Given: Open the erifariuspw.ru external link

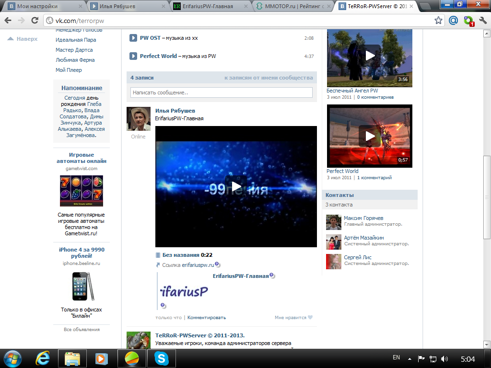Looking at the screenshot, I should [x=198, y=265].
